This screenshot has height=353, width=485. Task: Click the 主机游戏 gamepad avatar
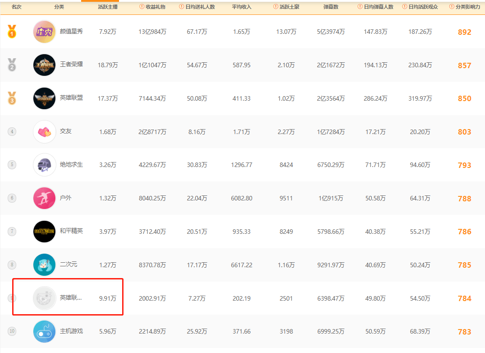click(x=44, y=331)
